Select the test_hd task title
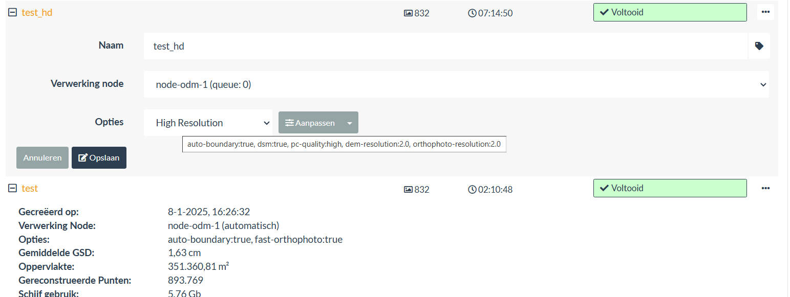This screenshot has width=790, height=297. click(36, 12)
